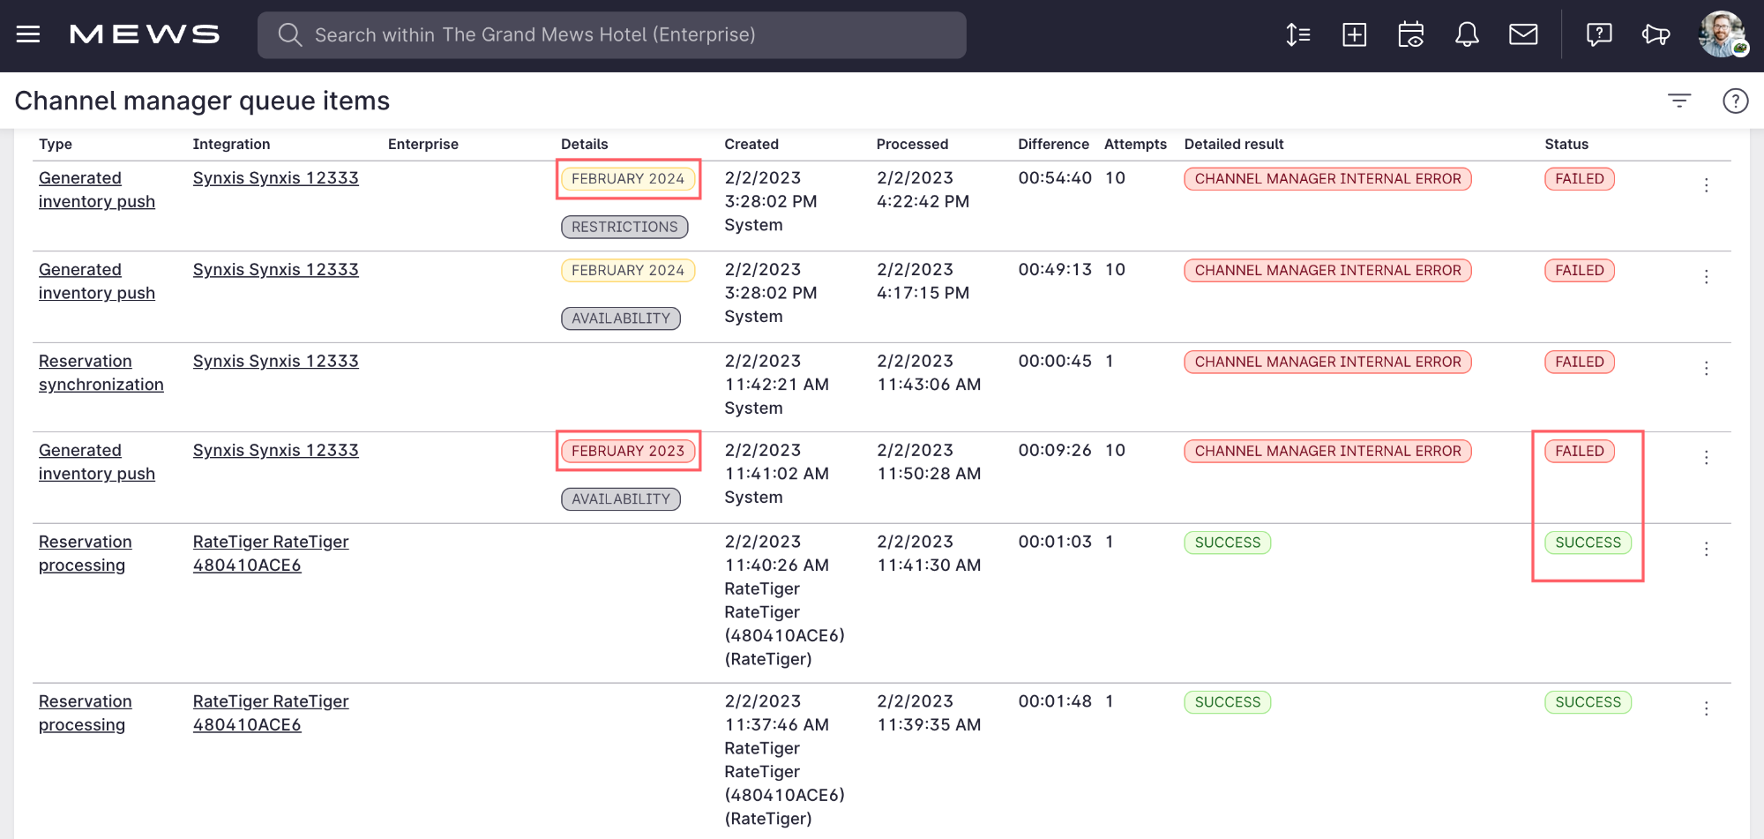Click the Status column header
The image size is (1764, 839).
(1566, 144)
